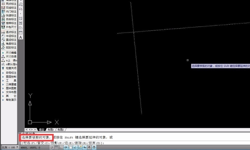
Task: Select the 弧弦标注 arc chord dimension tool
Action: (x=9, y=48)
